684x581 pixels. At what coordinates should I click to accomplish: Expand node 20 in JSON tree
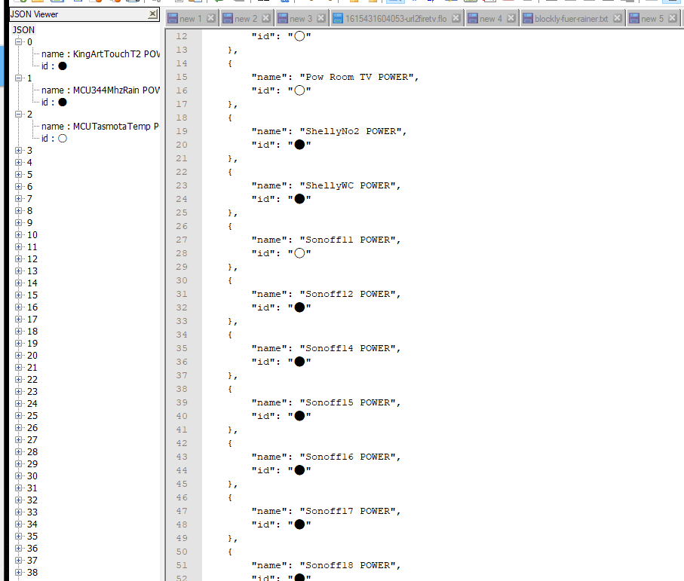click(18, 355)
